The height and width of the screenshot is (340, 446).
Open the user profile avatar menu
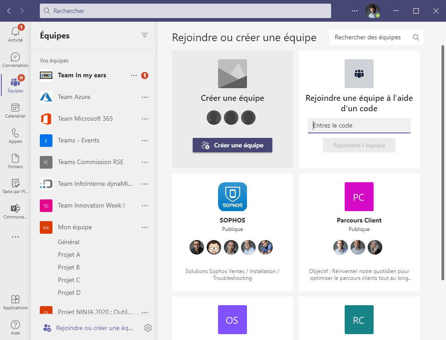click(x=373, y=11)
